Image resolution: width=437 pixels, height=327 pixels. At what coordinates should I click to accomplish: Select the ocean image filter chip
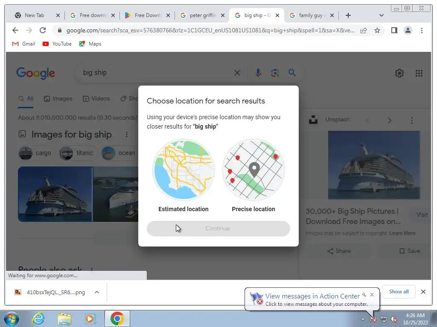coord(119,153)
